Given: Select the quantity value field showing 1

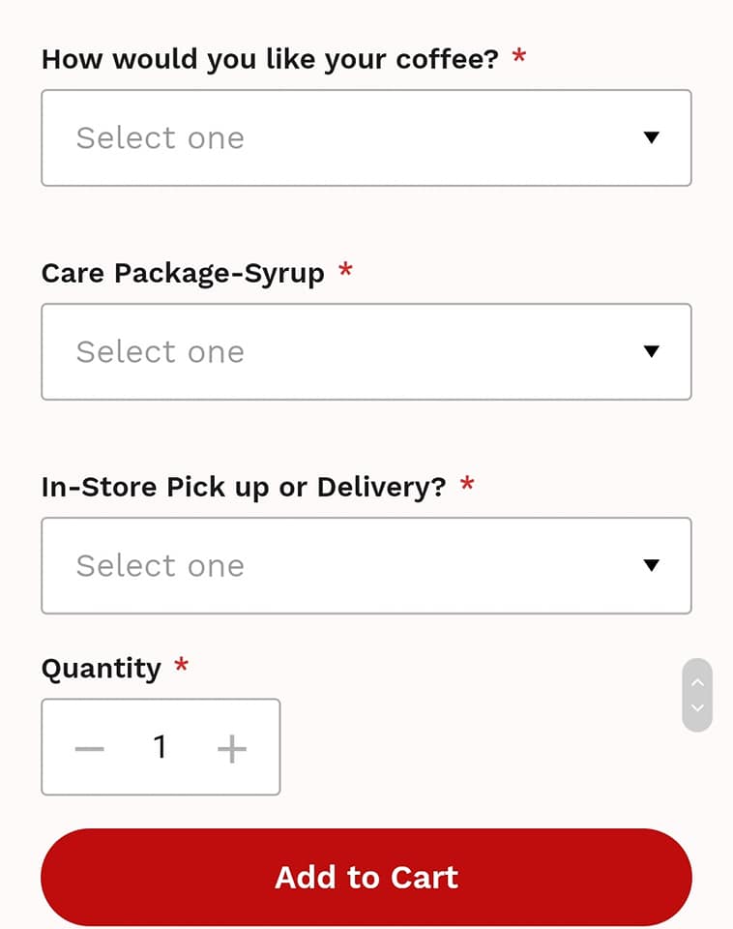Looking at the screenshot, I should (161, 747).
